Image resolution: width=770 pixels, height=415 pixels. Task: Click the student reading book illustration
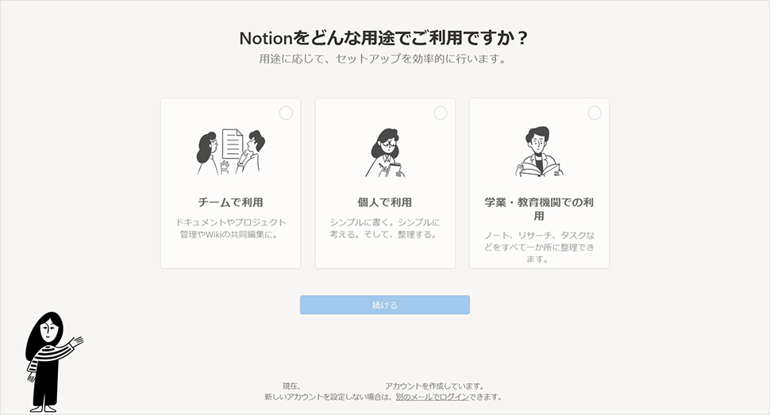coord(539,152)
